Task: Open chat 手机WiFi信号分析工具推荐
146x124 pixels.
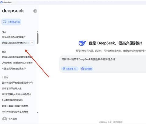Action: click(x=15, y=112)
